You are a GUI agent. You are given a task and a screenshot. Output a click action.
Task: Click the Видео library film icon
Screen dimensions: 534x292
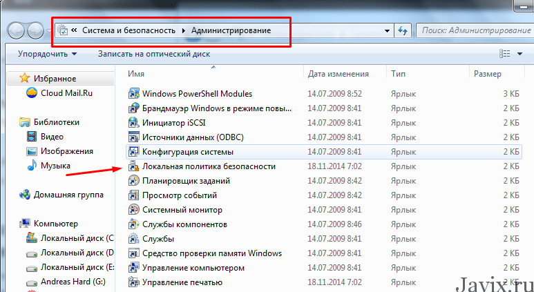click(32, 137)
